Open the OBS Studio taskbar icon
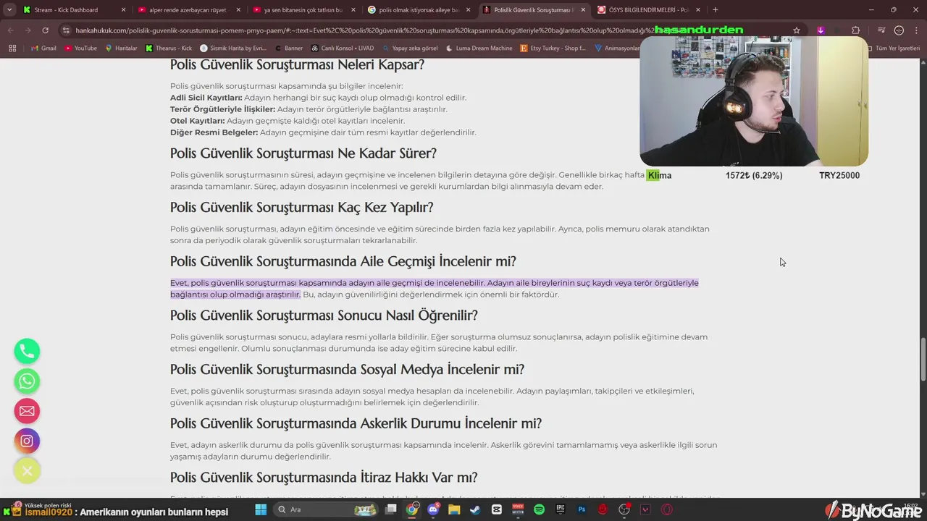 [x=624, y=509]
